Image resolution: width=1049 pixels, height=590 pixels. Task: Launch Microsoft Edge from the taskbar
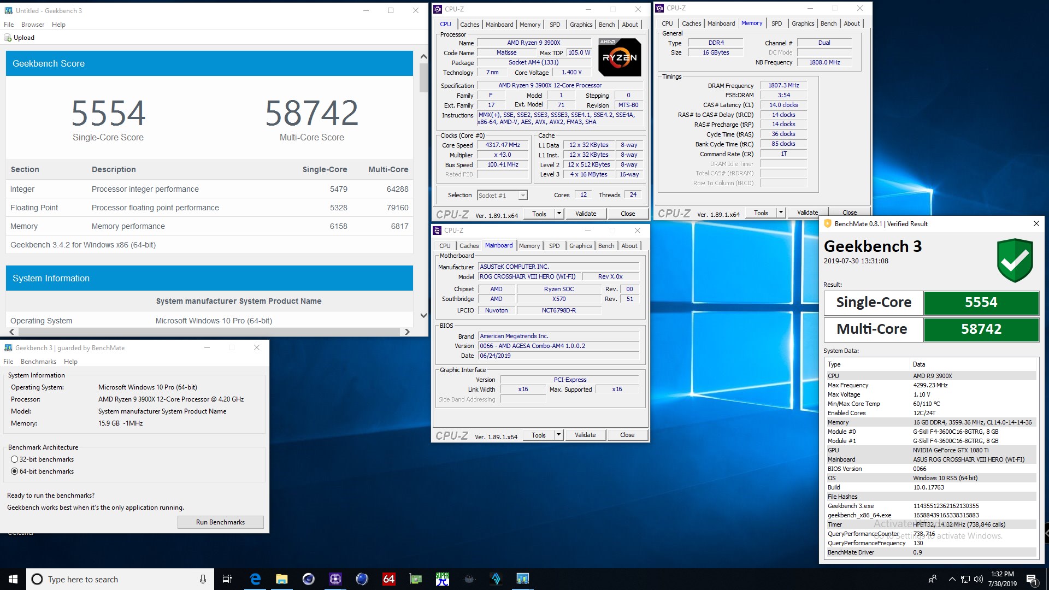coord(255,579)
